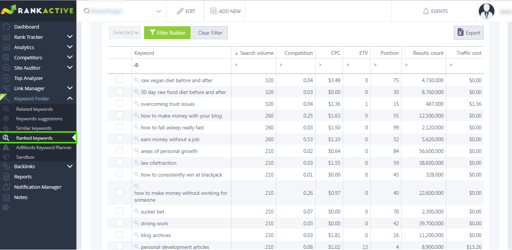Click the AdWords Keyword Planner icon
Screen dimensions: 512x250
(6, 147)
